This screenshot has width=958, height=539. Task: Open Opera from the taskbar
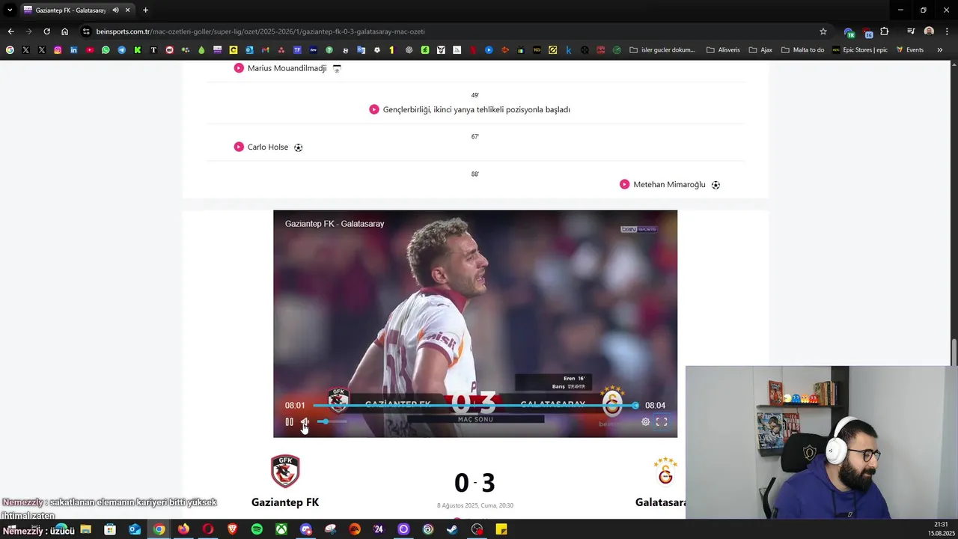pos(208,529)
